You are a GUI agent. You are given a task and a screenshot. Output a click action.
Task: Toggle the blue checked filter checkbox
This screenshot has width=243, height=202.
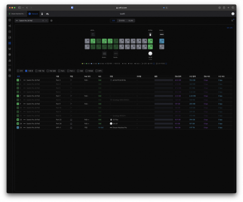pyautogui.click(x=26, y=71)
